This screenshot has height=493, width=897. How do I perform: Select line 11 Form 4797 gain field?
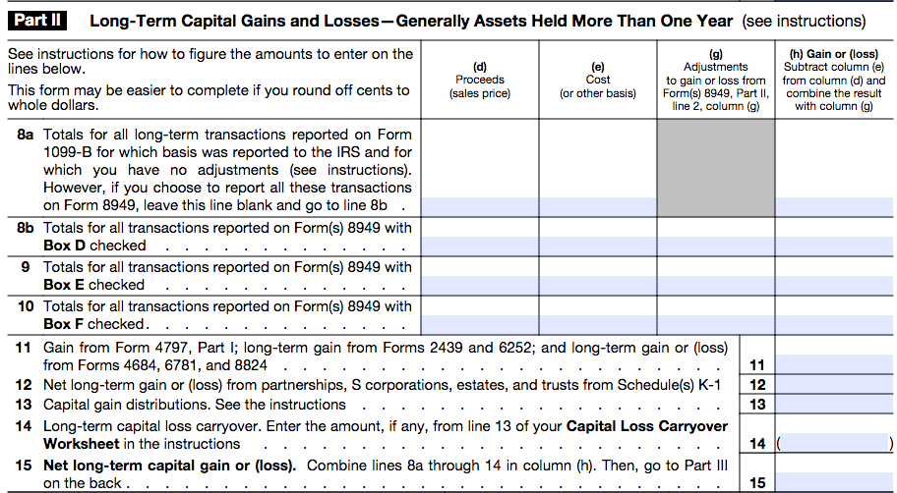(x=834, y=364)
